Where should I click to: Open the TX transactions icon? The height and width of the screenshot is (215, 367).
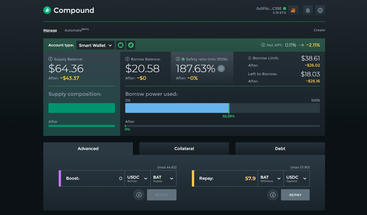click(320, 10)
